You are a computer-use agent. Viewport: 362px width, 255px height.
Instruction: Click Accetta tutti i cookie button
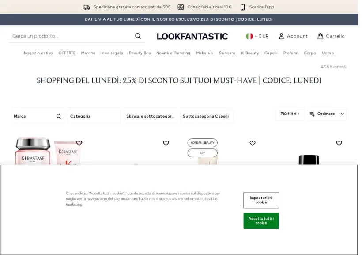261,221
